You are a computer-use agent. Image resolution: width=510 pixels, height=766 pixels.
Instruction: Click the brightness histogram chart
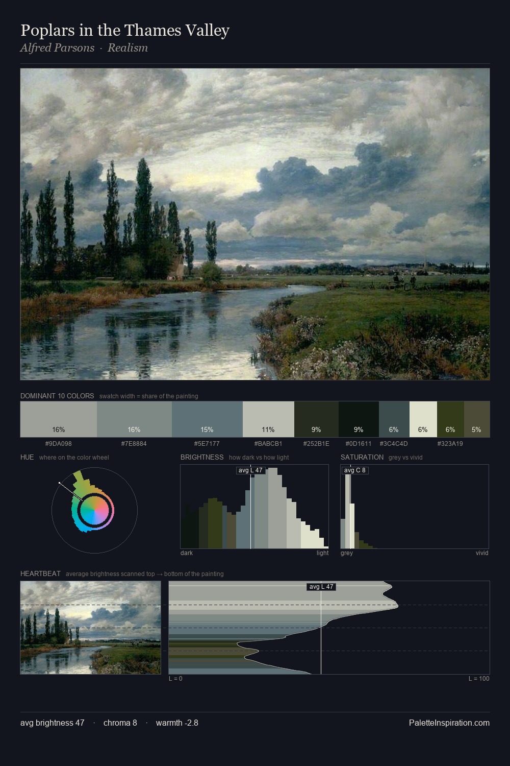254,507
